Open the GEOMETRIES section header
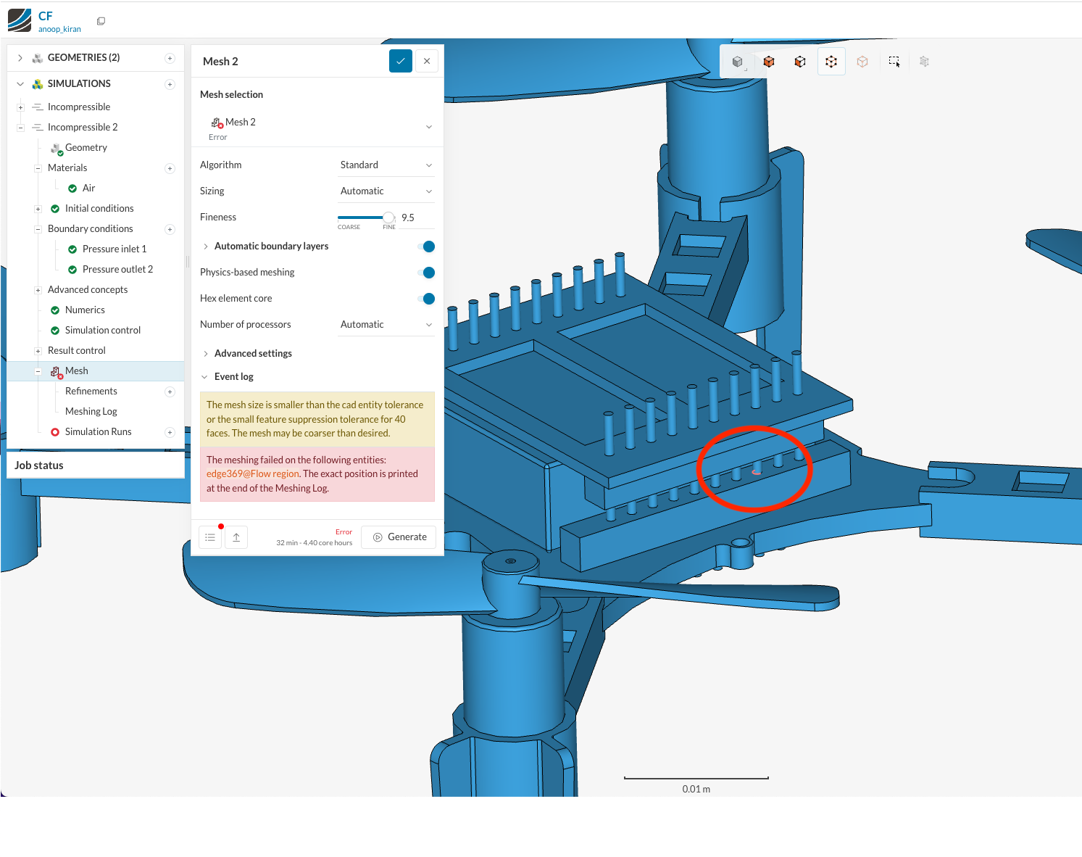The width and height of the screenshot is (1082, 857). click(x=84, y=57)
